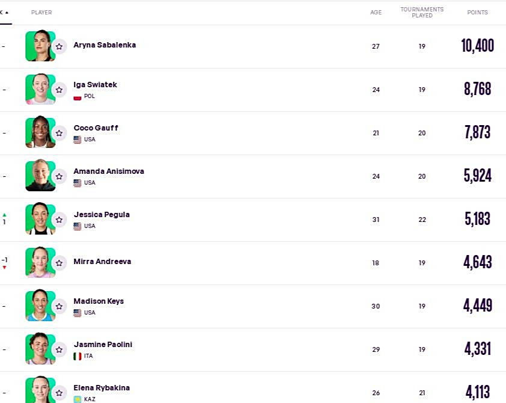The image size is (506, 403).
Task: Click the Poland flag under Swiatek
Action: pyautogui.click(x=78, y=97)
